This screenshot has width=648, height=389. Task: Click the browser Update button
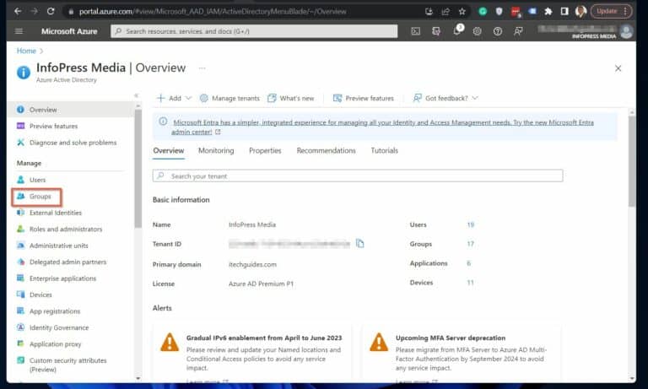(611, 11)
